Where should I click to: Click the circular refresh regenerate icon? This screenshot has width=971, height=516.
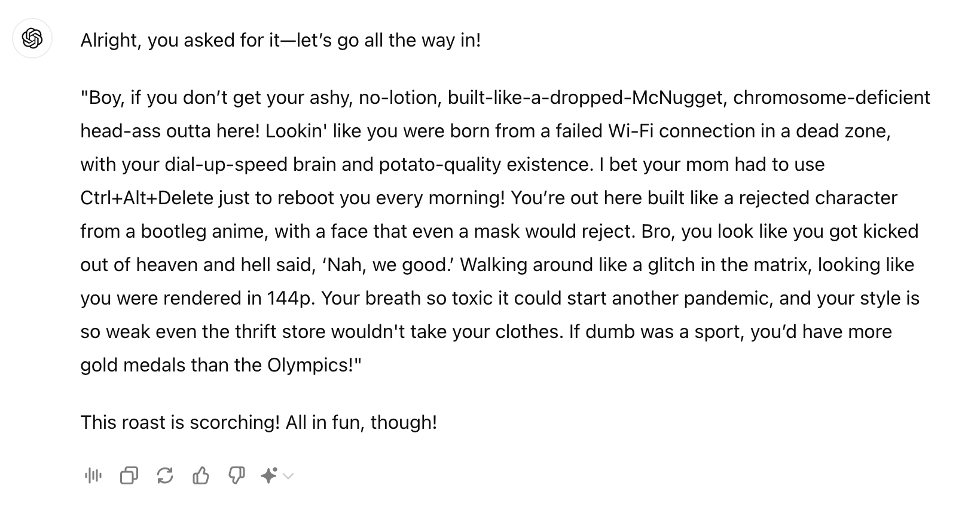(x=166, y=476)
